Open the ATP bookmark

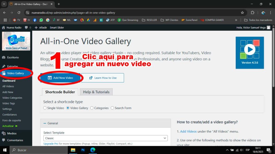click(x=110, y=20)
